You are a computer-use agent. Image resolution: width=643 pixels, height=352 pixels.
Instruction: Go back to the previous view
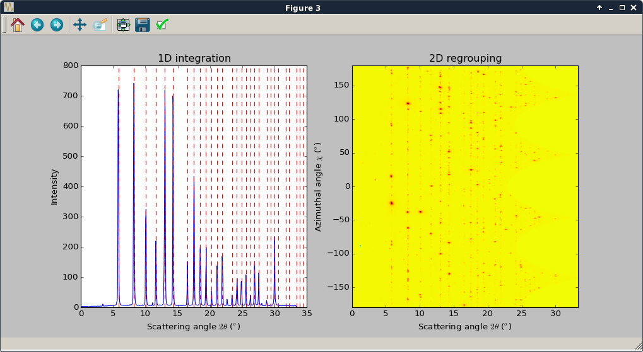(37, 25)
